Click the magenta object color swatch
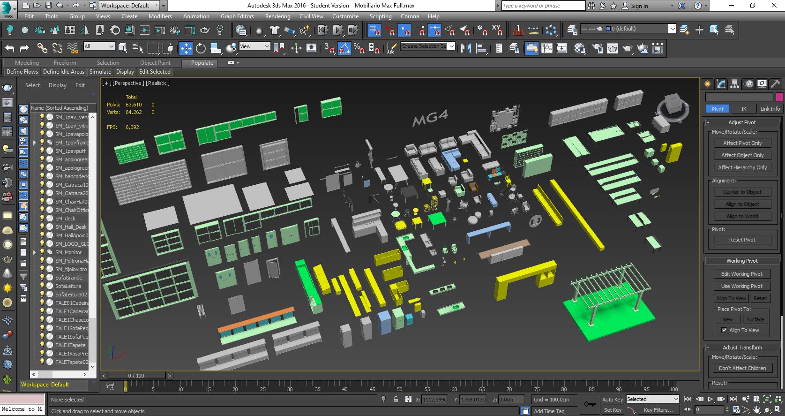785x416 pixels. (779, 97)
